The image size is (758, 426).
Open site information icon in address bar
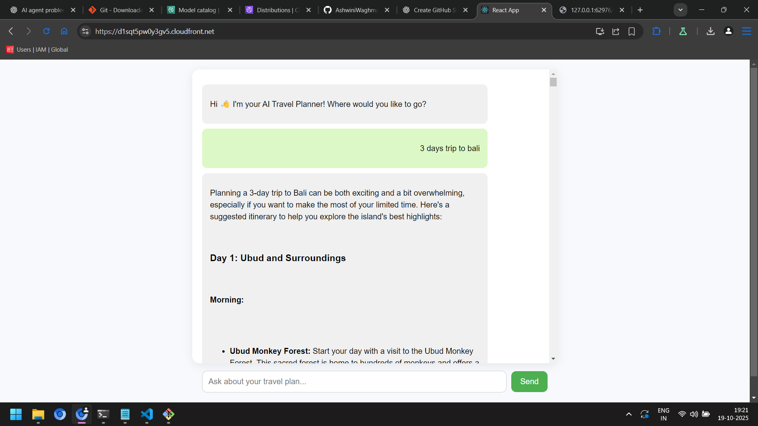pyautogui.click(x=85, y=31)
